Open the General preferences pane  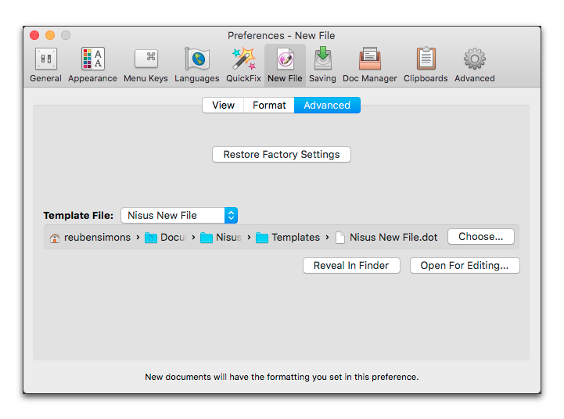tap(45, 65)
